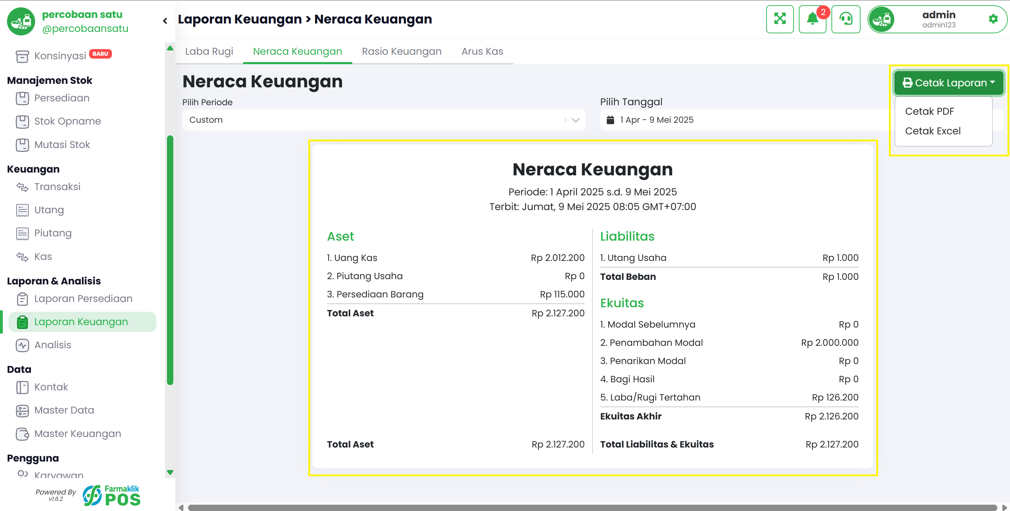Click Laporan Keuangan in the breadcrumb

240,19
